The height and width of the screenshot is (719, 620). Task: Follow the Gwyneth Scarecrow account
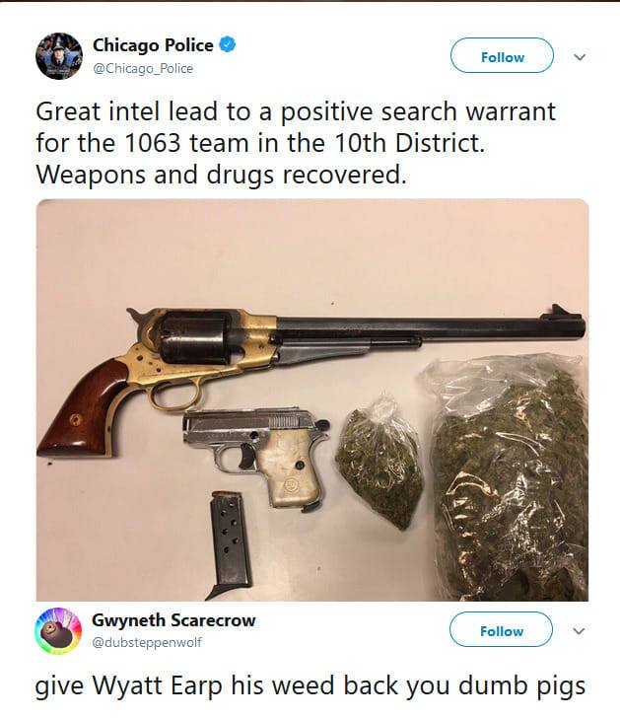coord(502,629)
